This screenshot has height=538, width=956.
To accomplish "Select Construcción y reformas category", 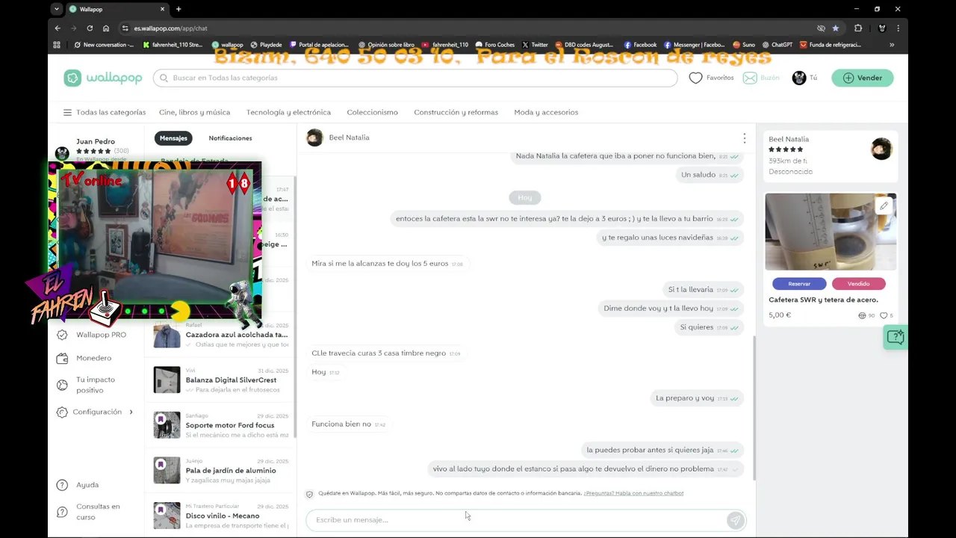I will coord(456,112).
